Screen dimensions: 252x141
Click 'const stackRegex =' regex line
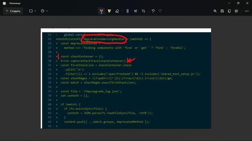[117, 78]
